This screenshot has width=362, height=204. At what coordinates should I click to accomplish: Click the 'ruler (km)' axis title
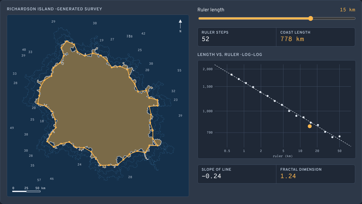282,156
